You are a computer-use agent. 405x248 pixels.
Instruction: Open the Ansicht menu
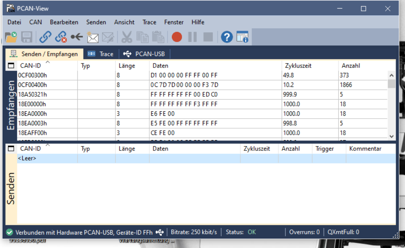click(124, 22)
